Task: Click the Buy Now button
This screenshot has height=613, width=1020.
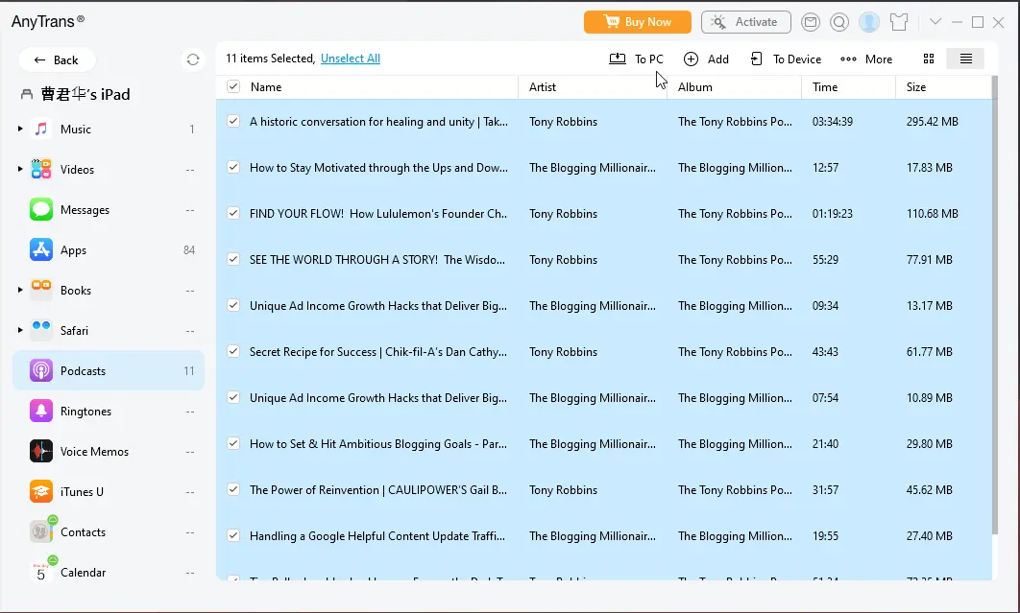Action: point(638,22)
